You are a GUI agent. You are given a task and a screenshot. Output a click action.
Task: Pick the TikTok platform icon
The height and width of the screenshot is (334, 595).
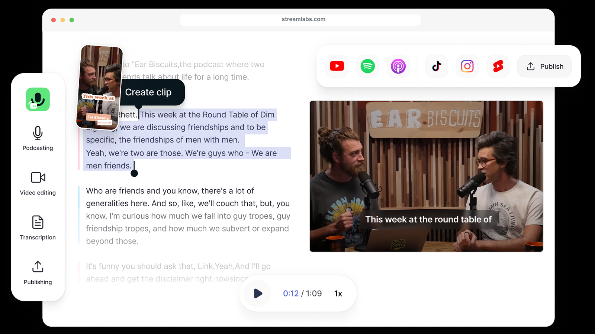click(437, 66)
